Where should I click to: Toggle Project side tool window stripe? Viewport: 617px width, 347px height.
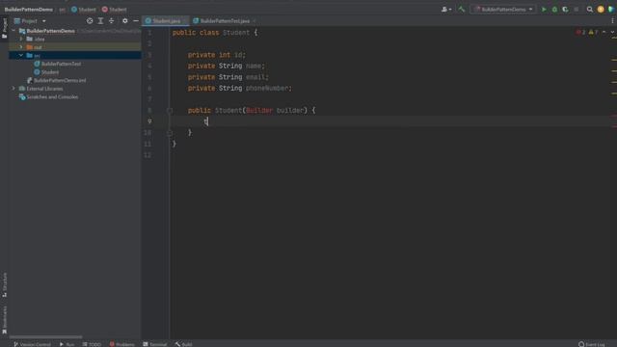[x=4, y=28]
